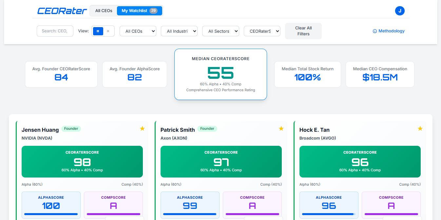The image size is (441, 220).
Task: Open the All Industries dropdown
Action: (x=179, y=31)
